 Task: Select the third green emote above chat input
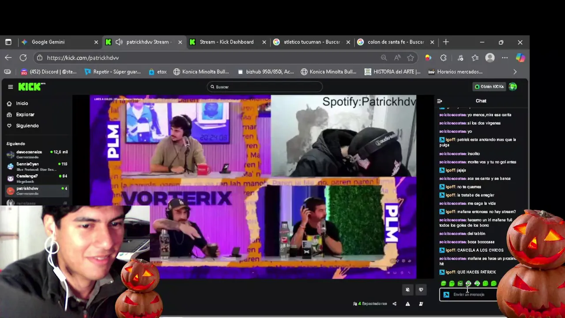pos(460,284)
